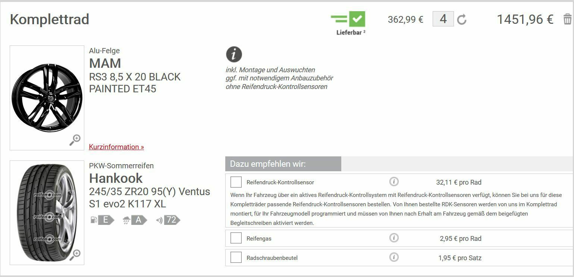Open info icon for Reifengas
The image size is (574, 277).
tap(394, 238)
